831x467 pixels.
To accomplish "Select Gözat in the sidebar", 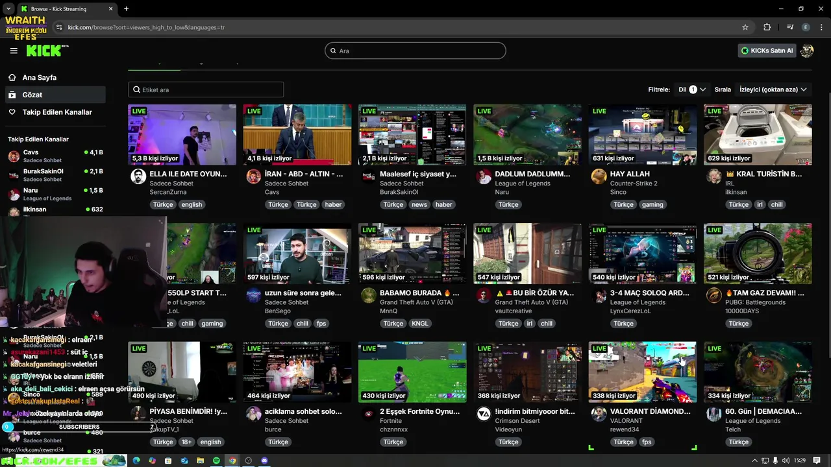I will tap(55, 95).
